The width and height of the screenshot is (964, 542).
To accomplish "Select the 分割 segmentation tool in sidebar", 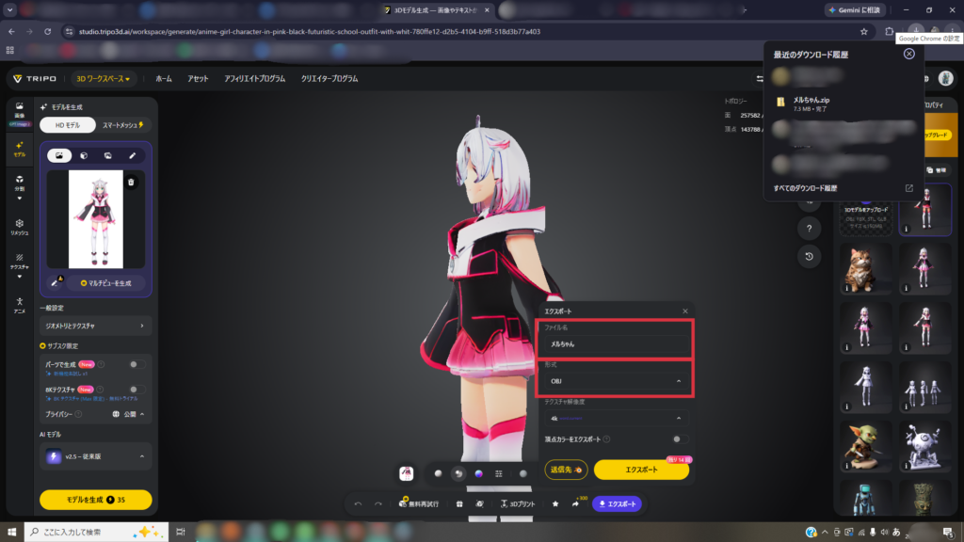I will tap(20, 183).
